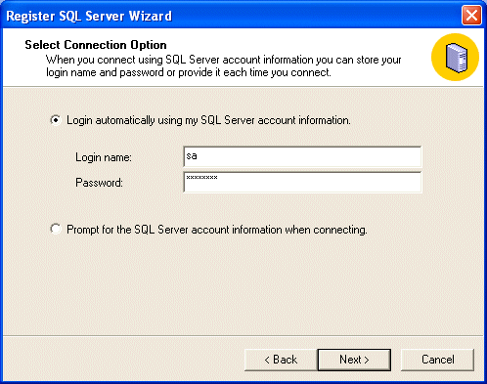Continue with the Next button
Viewport: 487px width, 384px height.
point(354,360)
